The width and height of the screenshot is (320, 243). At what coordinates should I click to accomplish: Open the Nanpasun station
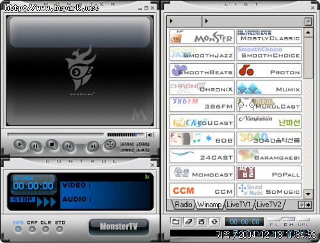[x=269, y=121]
